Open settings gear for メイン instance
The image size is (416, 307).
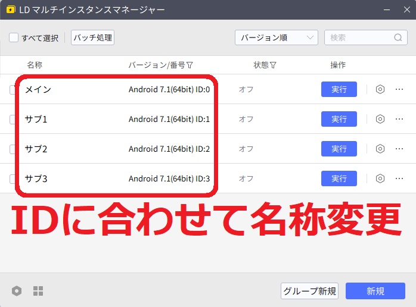pos(380,89)
